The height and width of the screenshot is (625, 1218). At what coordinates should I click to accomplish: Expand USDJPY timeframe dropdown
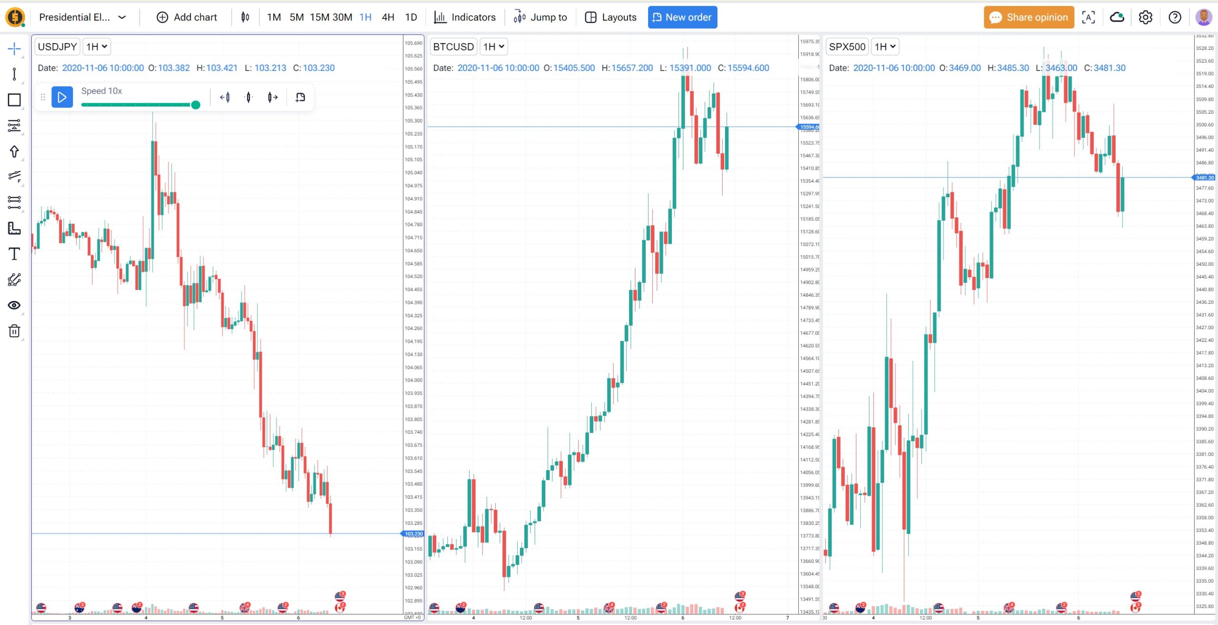pyautogui.click(x=96, y=46)
